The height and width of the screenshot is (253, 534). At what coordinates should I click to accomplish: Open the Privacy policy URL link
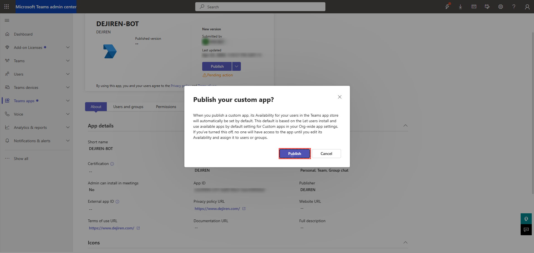tap(217, 209)
